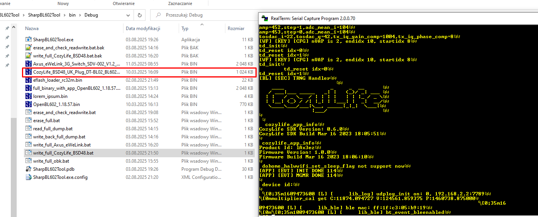Click the lorem_ipsum.bin file icon

tap(28, 96)
